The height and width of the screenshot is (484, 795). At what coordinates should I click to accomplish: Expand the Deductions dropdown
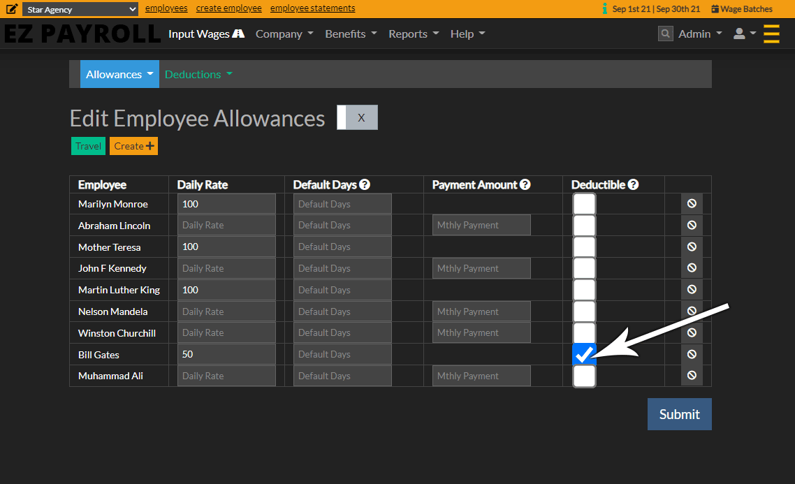click(x=198, y=74)
